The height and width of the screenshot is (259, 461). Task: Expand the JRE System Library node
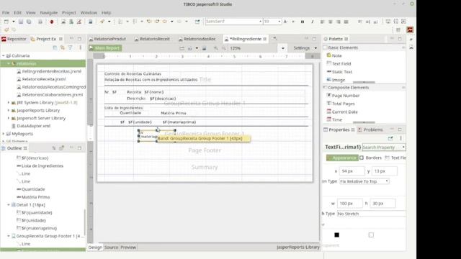[x=8, y=102]
